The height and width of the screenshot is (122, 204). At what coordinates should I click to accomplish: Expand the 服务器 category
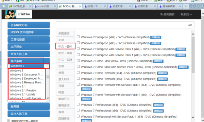29,106
